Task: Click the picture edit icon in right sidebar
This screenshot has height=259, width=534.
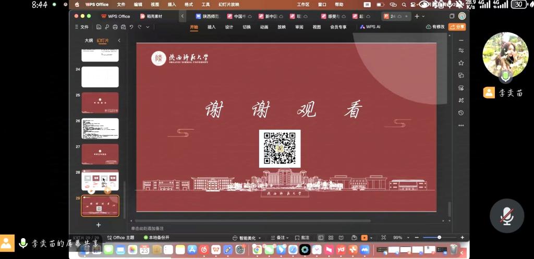Action: 461,88
